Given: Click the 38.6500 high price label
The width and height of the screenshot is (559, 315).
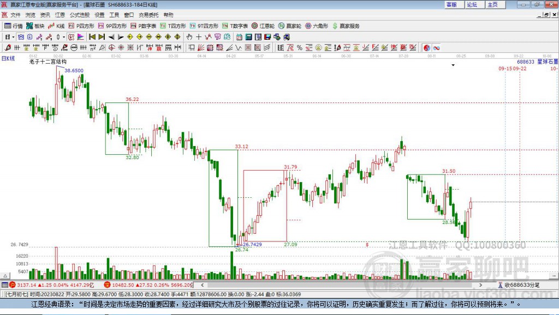Looking at the screenshot, I should pyautogui.click(x=74, y=70).
